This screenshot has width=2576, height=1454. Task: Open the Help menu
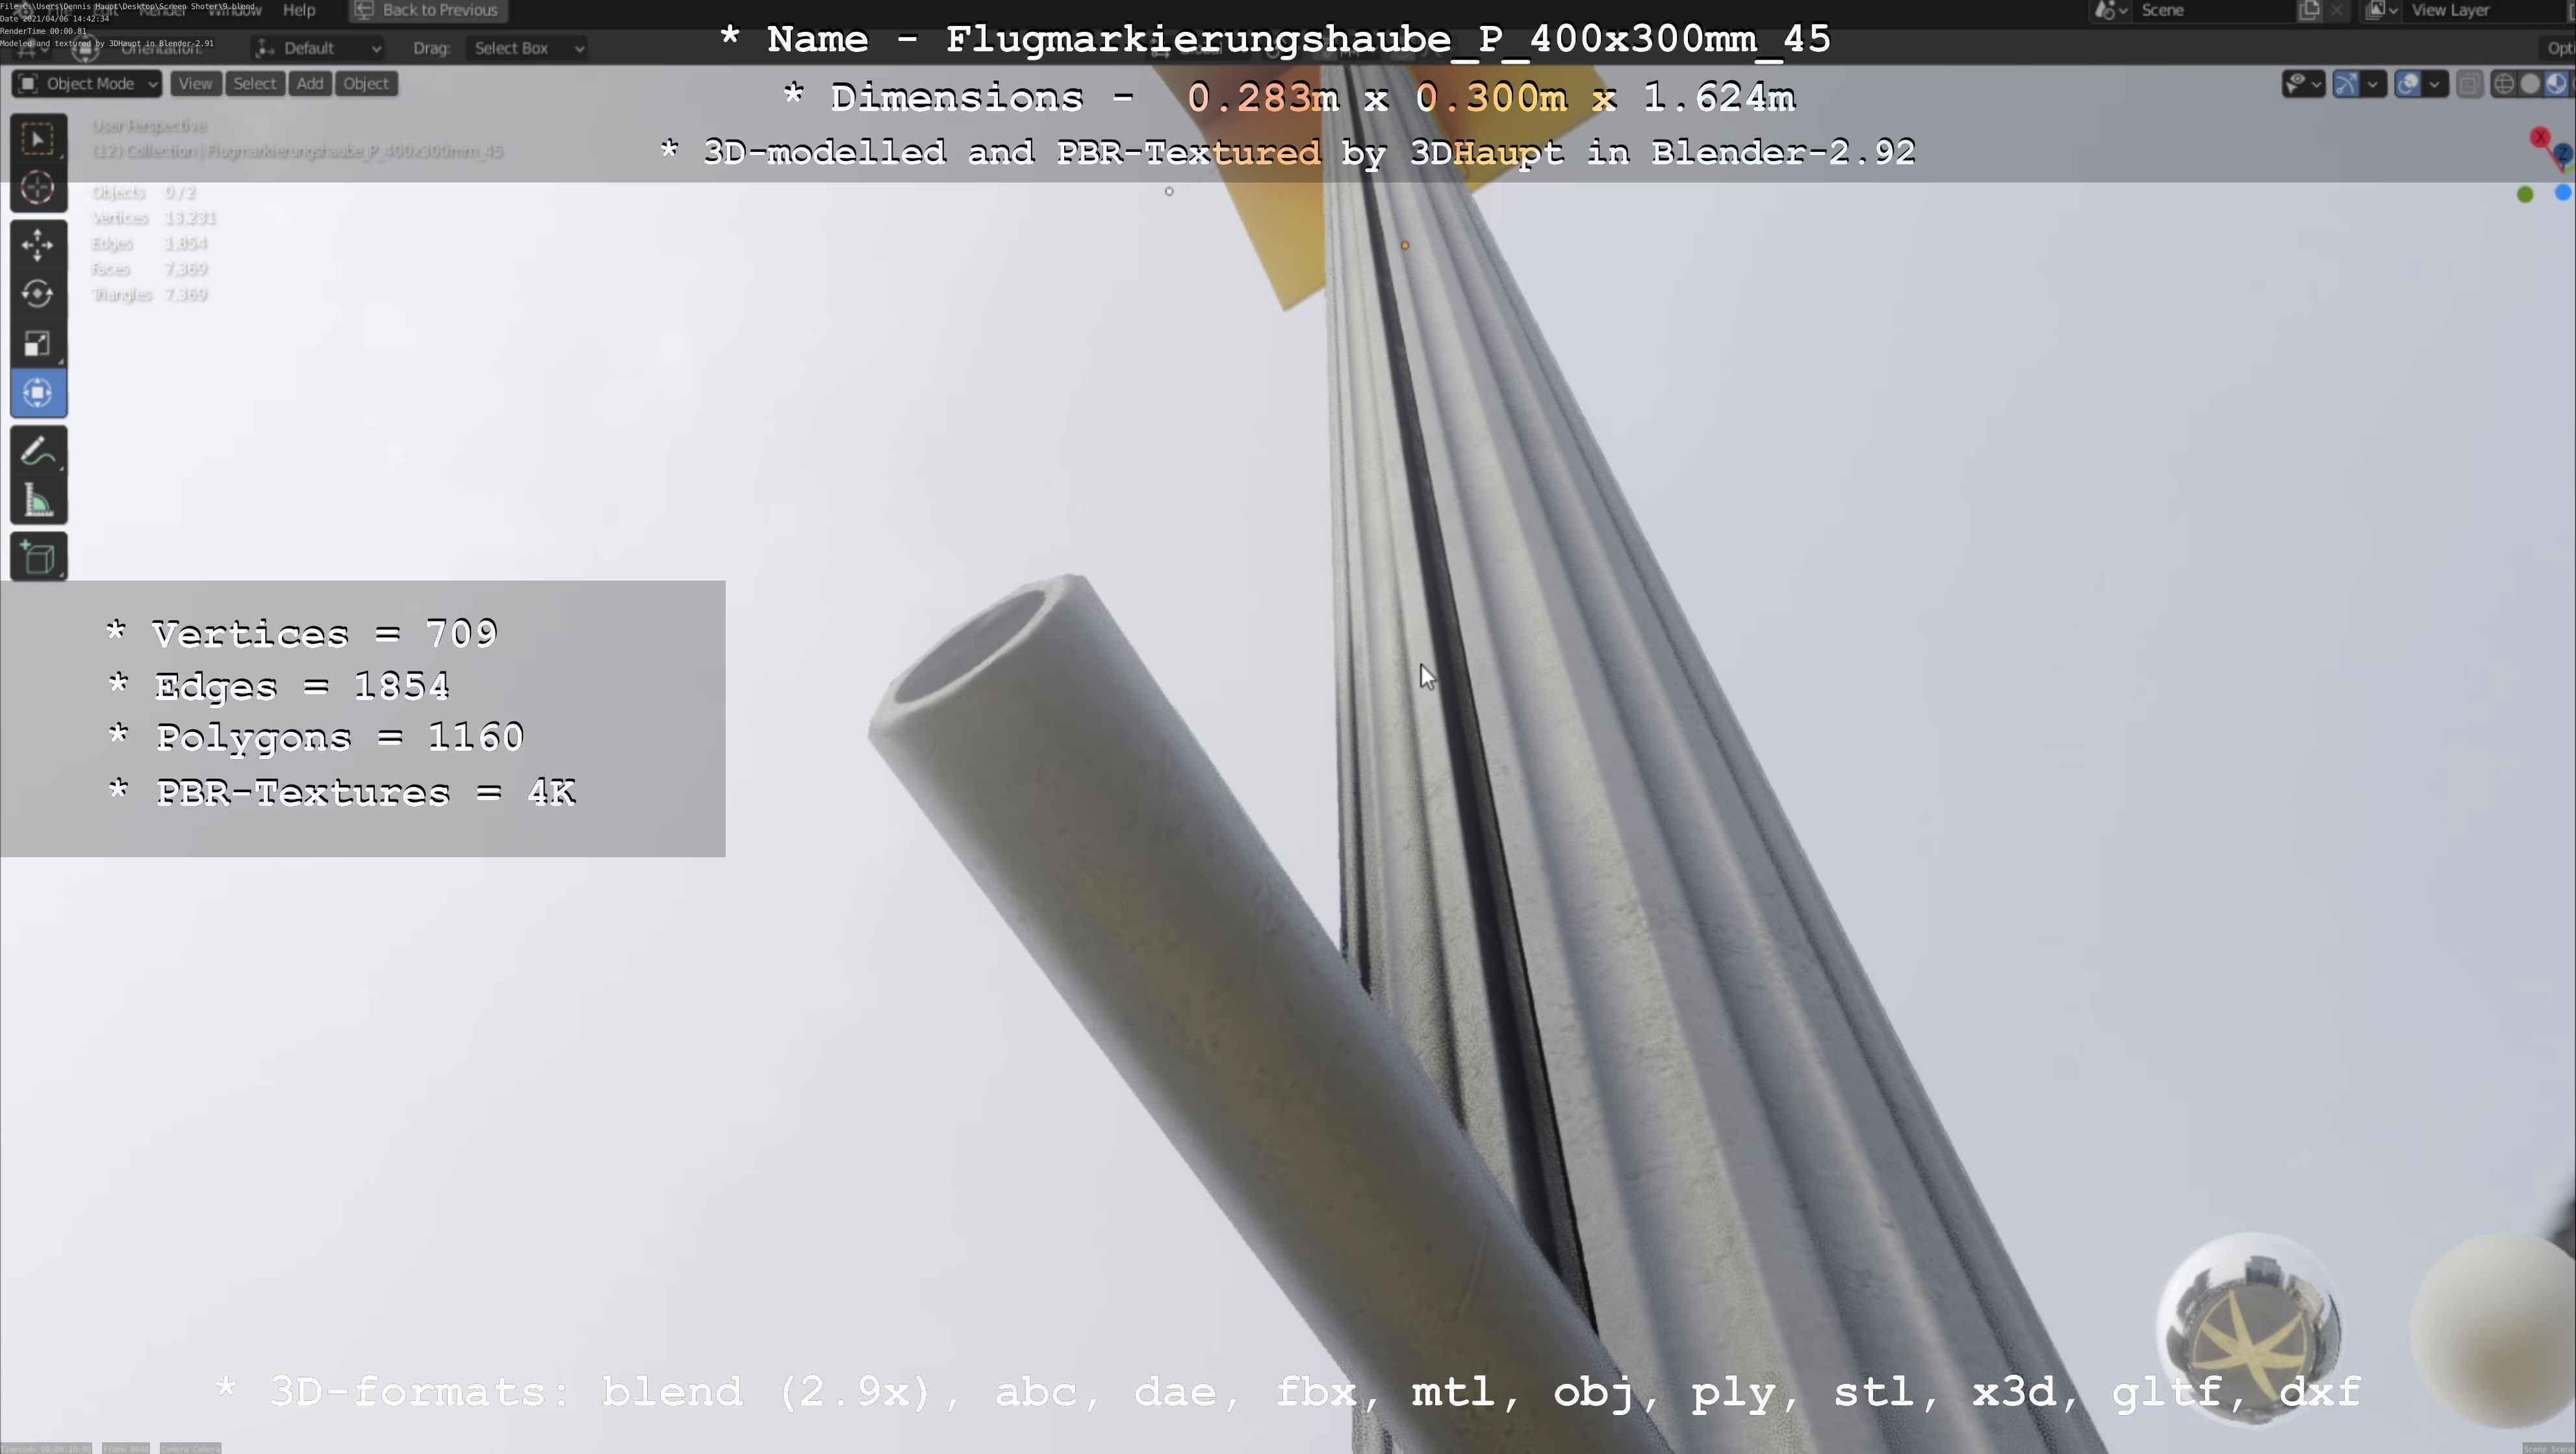[299, 10]
